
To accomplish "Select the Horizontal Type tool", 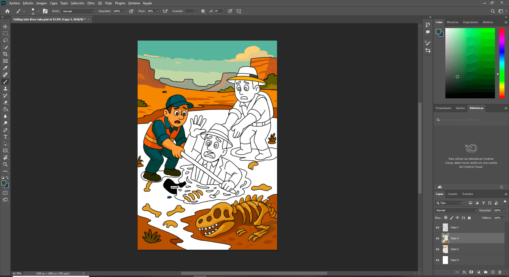I will click(5, 137).
